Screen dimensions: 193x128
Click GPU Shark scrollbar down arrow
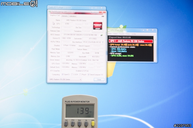tap(155, 60)
